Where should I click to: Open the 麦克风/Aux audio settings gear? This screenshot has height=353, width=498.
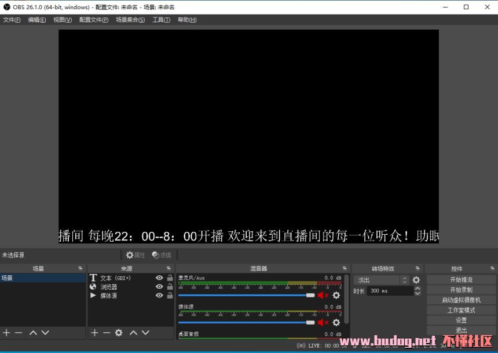click(336, 295)
